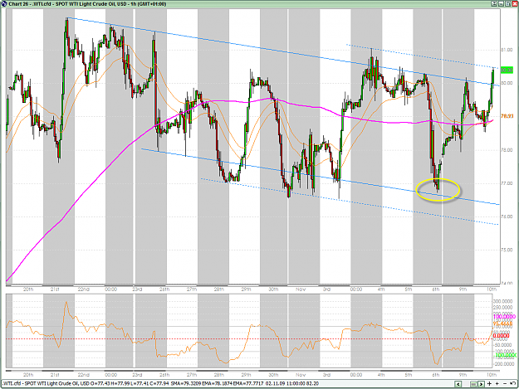Click the scroll-left arrow of the chart scrollbar
The width and height of the screenshot is (519, 389).
[x=458, y=384]
